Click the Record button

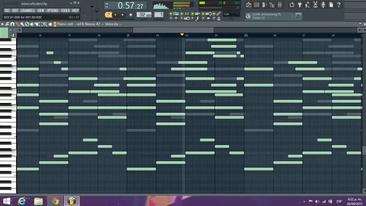click(x=131, y=15)
